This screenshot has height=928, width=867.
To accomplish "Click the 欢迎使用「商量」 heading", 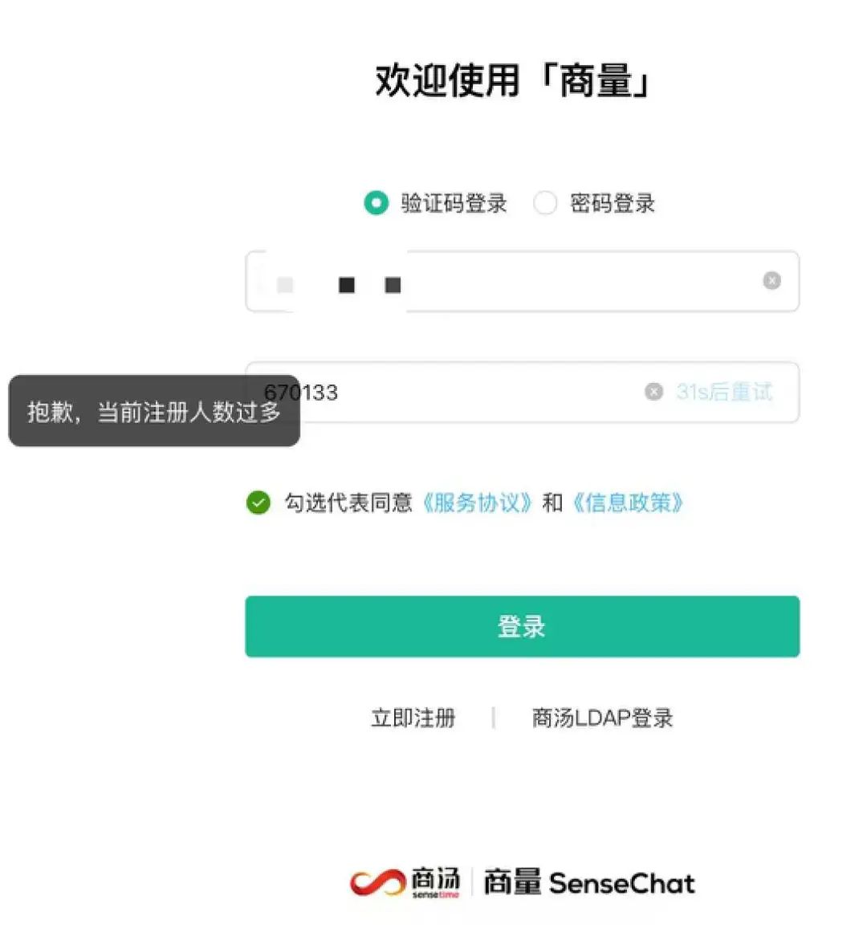I will pyautogui.click(x=514, y=80).
